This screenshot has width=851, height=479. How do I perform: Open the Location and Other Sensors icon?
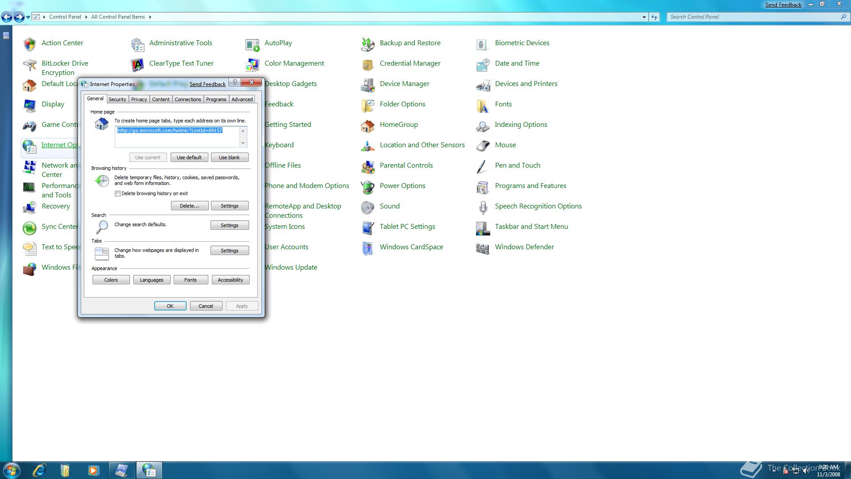(x=368, y=146)
